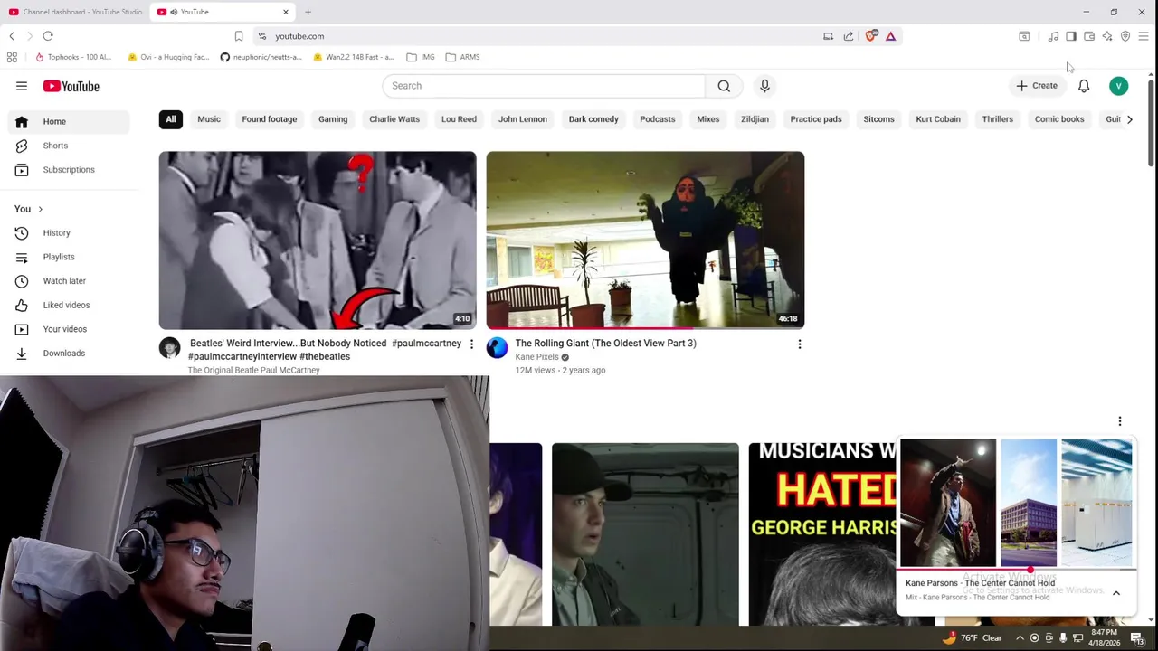
Task: Select the Zildjian chip
Action: click(x=755, y=119)
